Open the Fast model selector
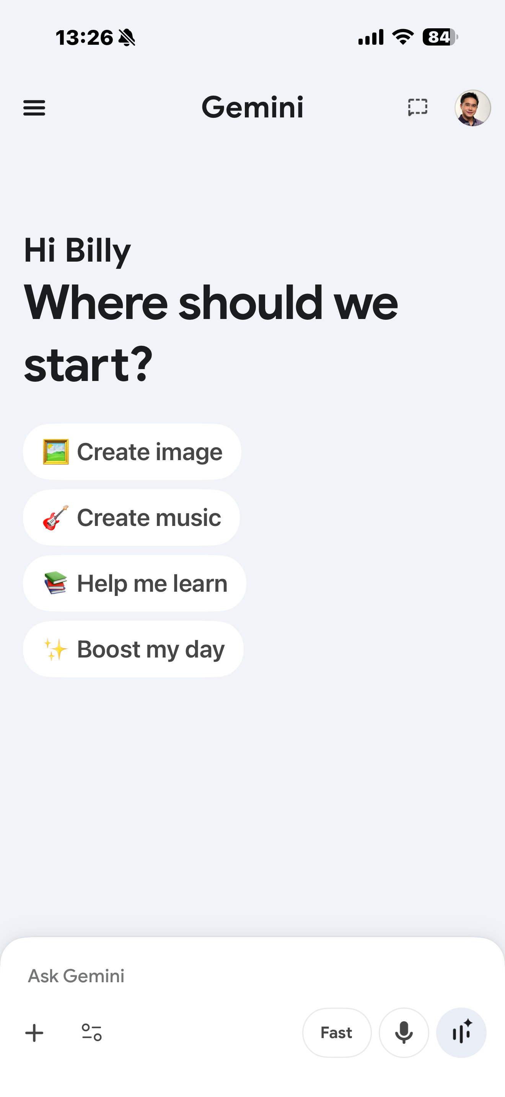 coord(336,1033)
